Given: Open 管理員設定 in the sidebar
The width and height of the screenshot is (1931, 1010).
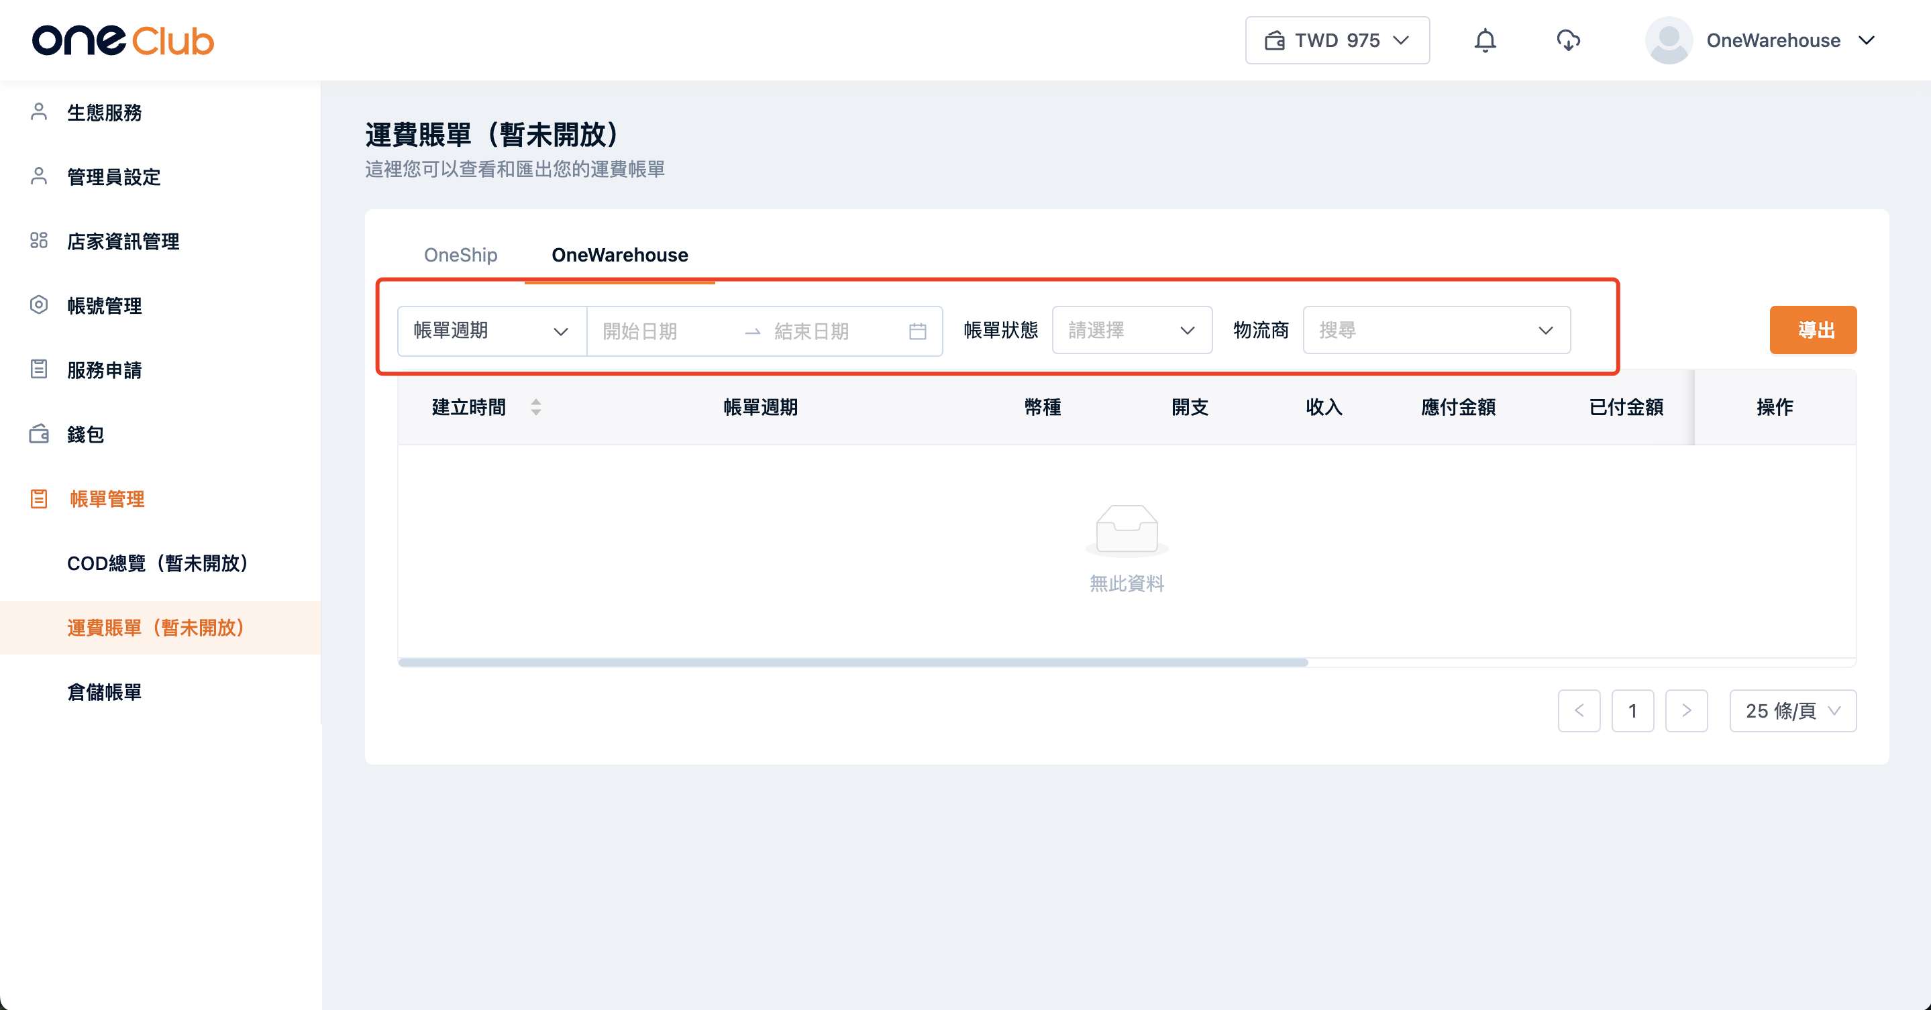Looking at the screenshot, I should [x=113, y=177].
